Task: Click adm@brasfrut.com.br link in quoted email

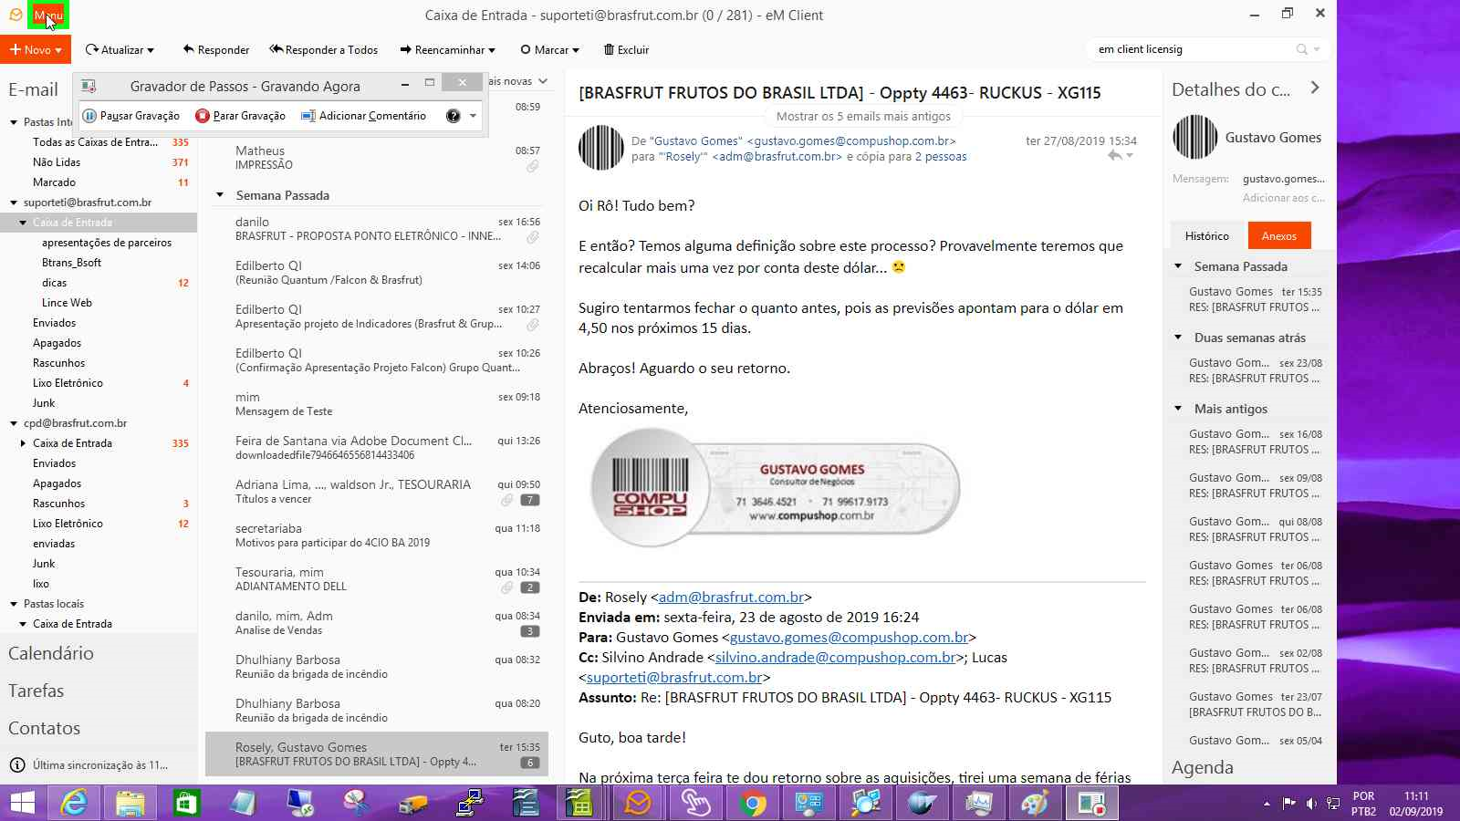Action: [x=731, y=598]
